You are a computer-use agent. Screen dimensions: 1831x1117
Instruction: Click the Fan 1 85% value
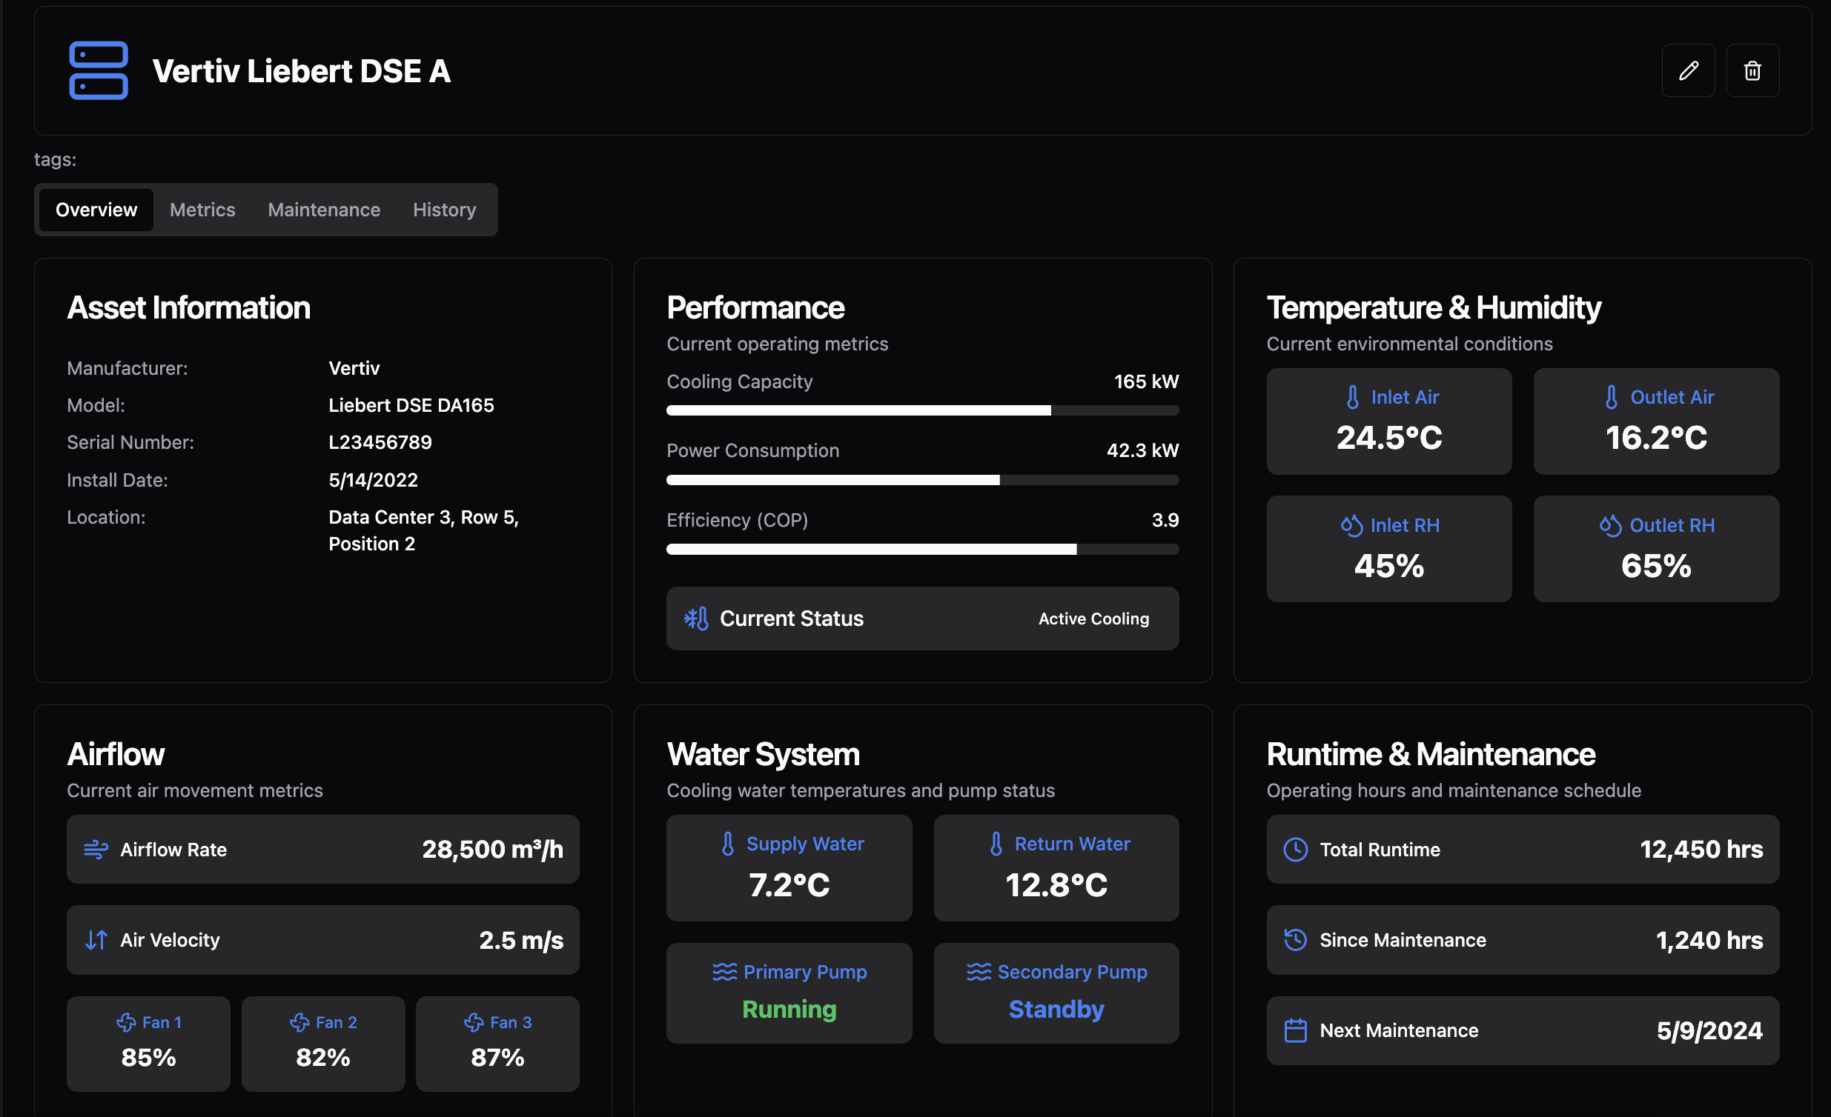[x=148, y=1058]
